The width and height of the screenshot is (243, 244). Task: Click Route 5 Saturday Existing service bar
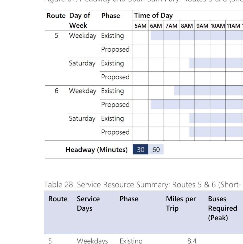point(216,63)
